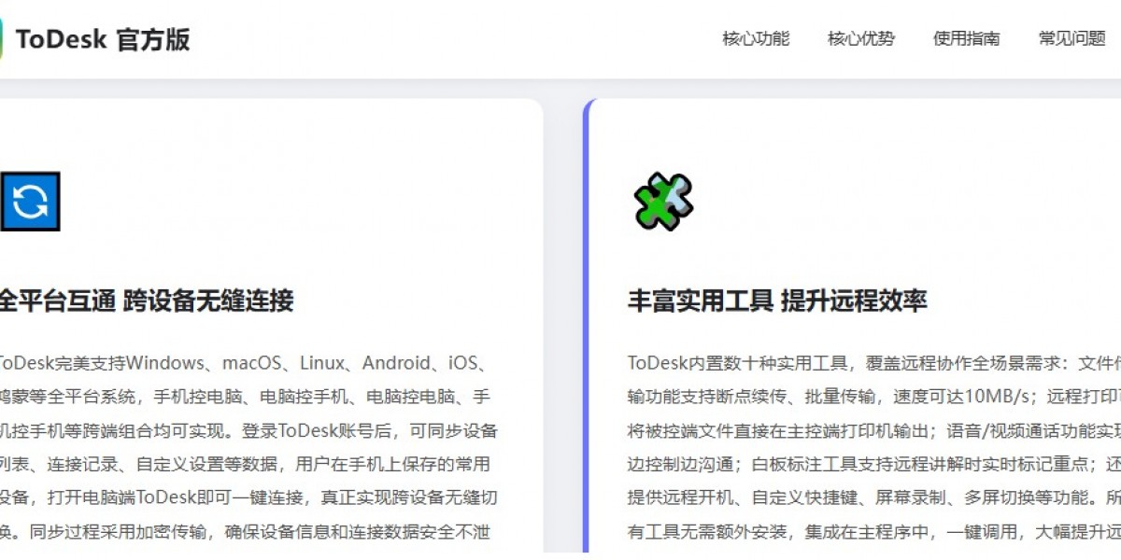Image resolution: width=1121 pixels, height=560 pixels.
Task: Click text line containing 列表、连接记录、自定义设置等数据
Action: pos(245,464)
